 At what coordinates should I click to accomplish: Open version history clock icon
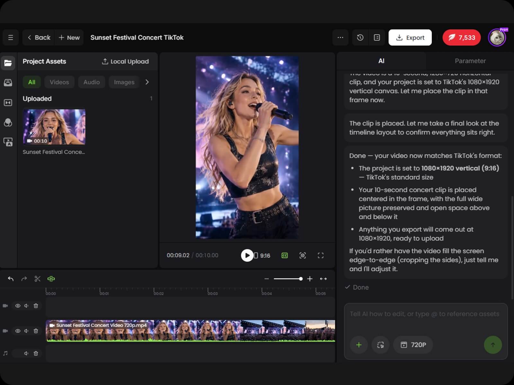360,38
